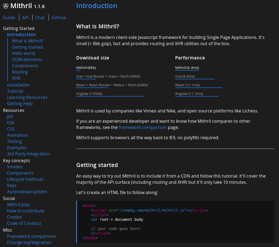
Task: Click the Angular (135kb) label
Action: tap(89, 94)
